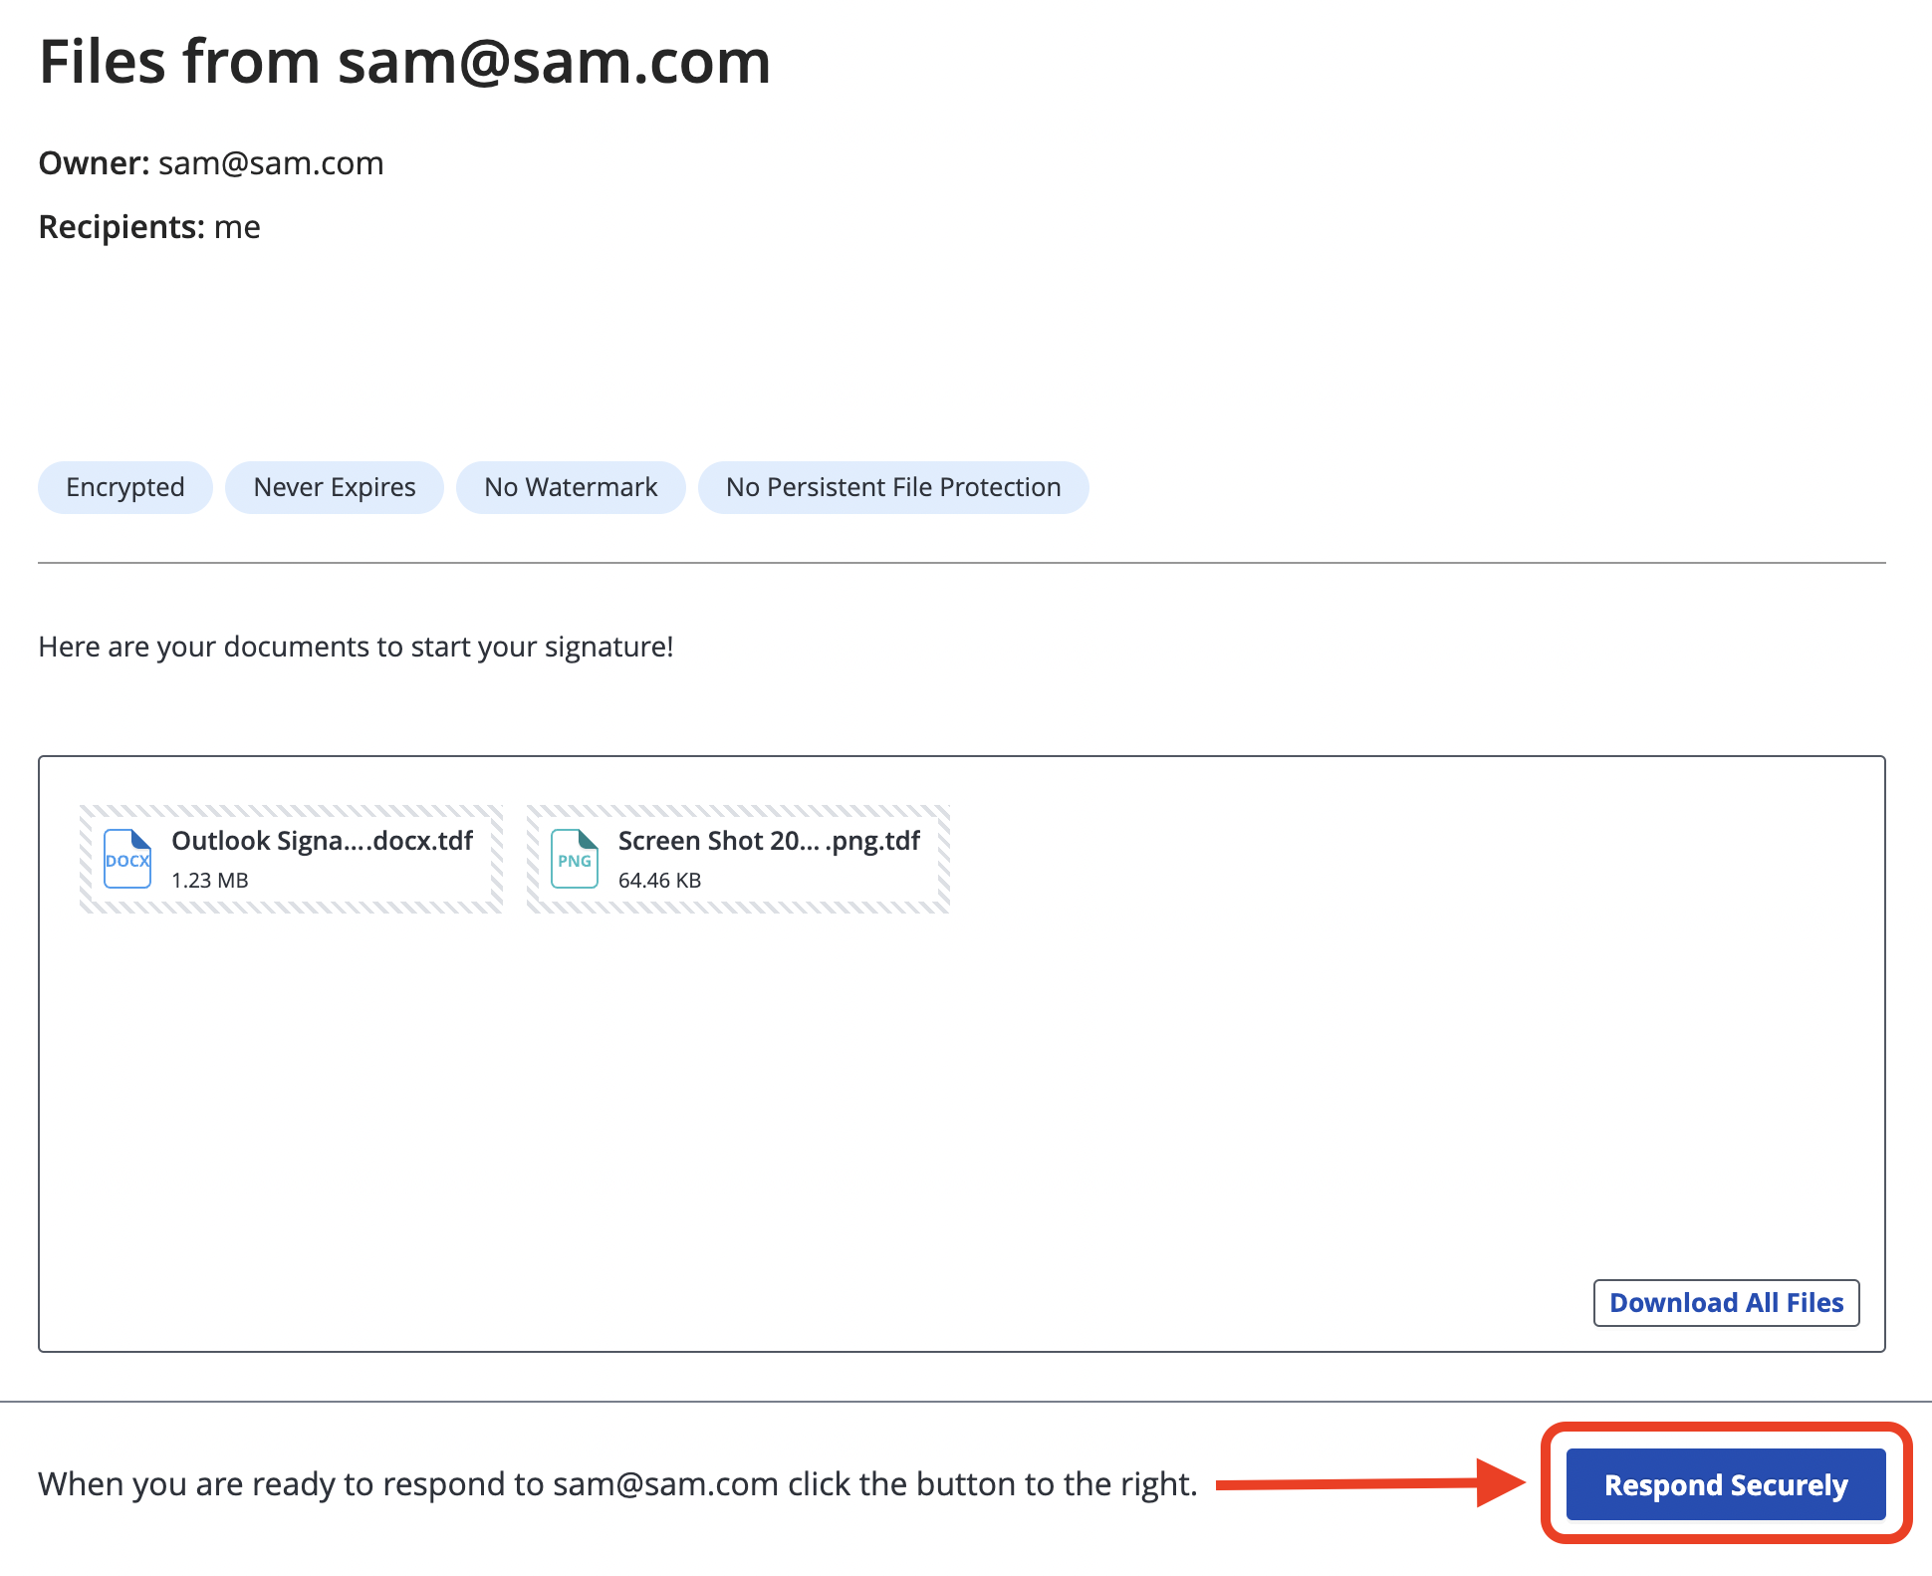Click the respond instruction text at bottom
This screenshot has width=1932, height=1576.
pos(617,1484)
